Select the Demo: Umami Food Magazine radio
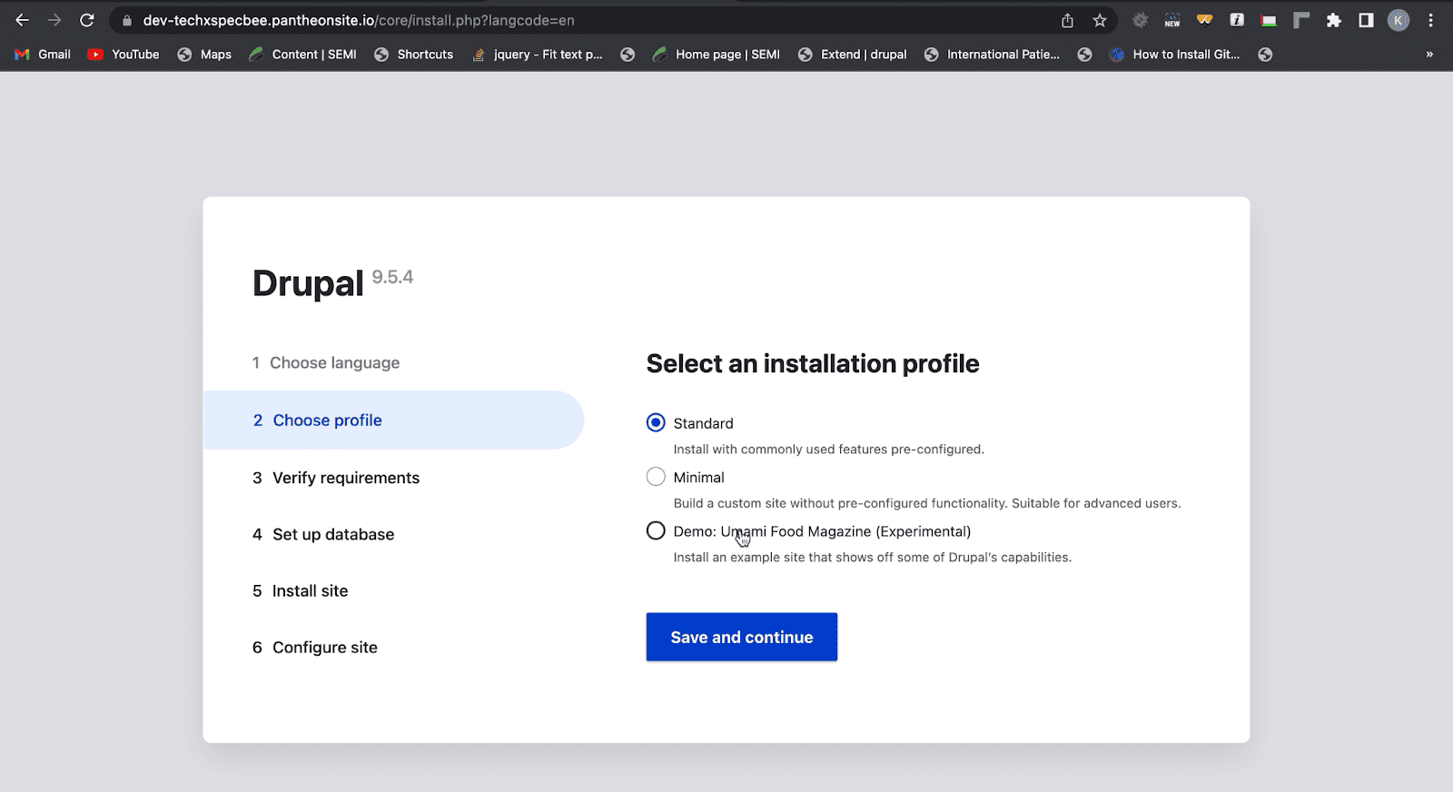The image size is (1453, 792). pos(656,530)
